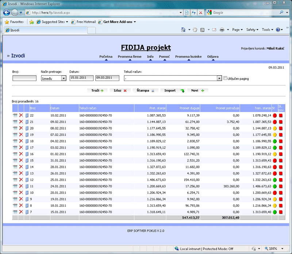292x254 pixels.
Task: Click red status circle in row 22
Action: point(275,116)
